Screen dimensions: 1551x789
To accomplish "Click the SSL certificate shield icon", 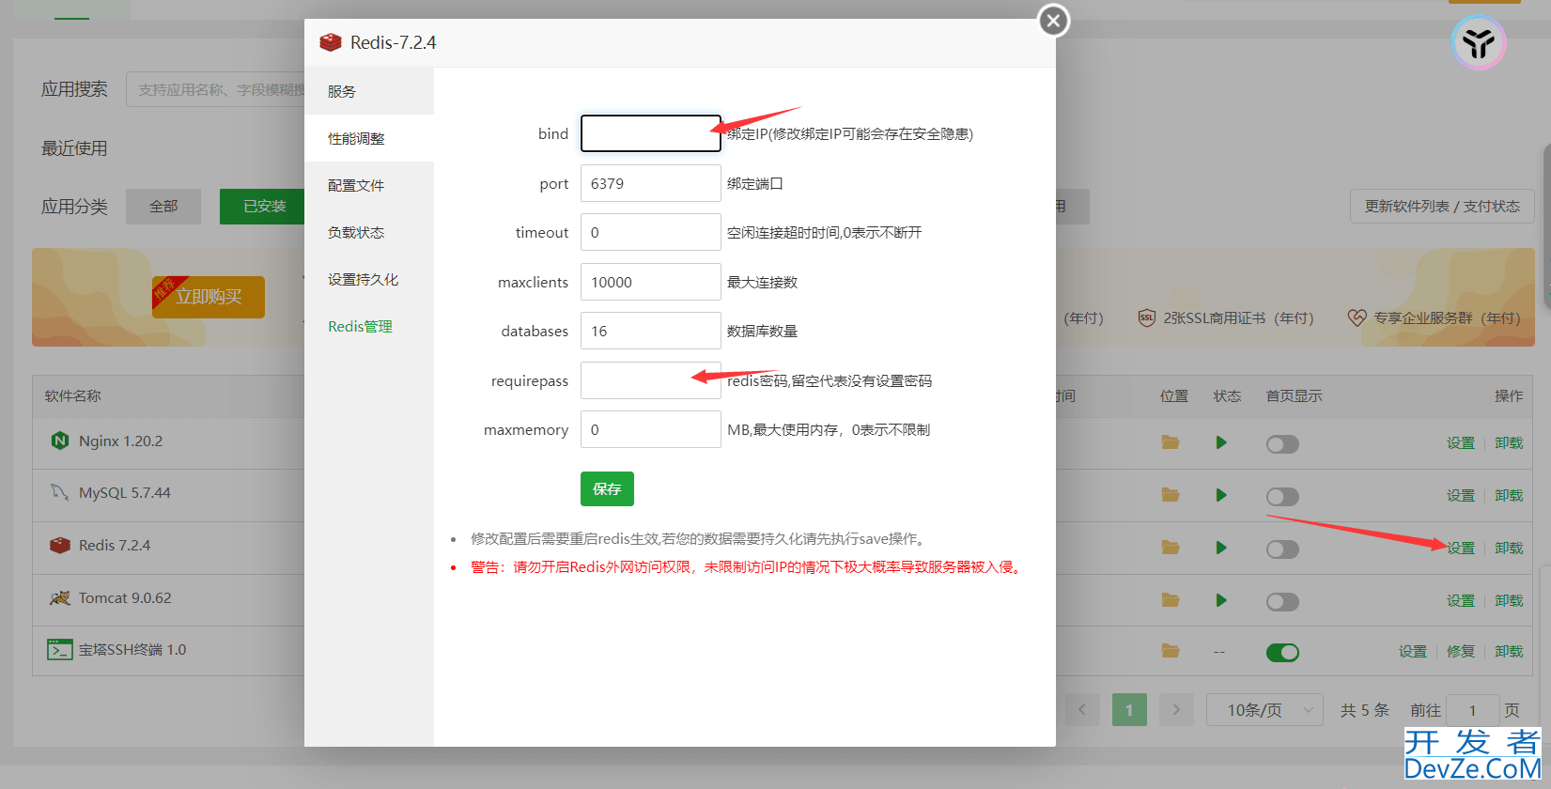I will click(1146, 317).
